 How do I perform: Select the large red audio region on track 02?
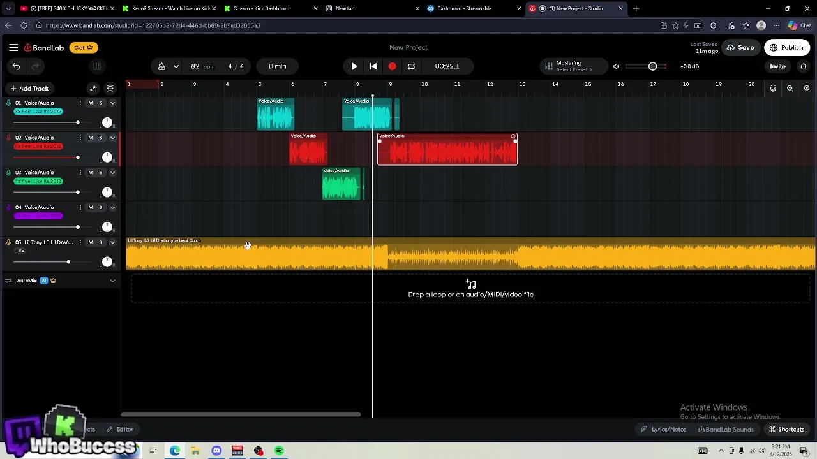click(x=447, y=149)
